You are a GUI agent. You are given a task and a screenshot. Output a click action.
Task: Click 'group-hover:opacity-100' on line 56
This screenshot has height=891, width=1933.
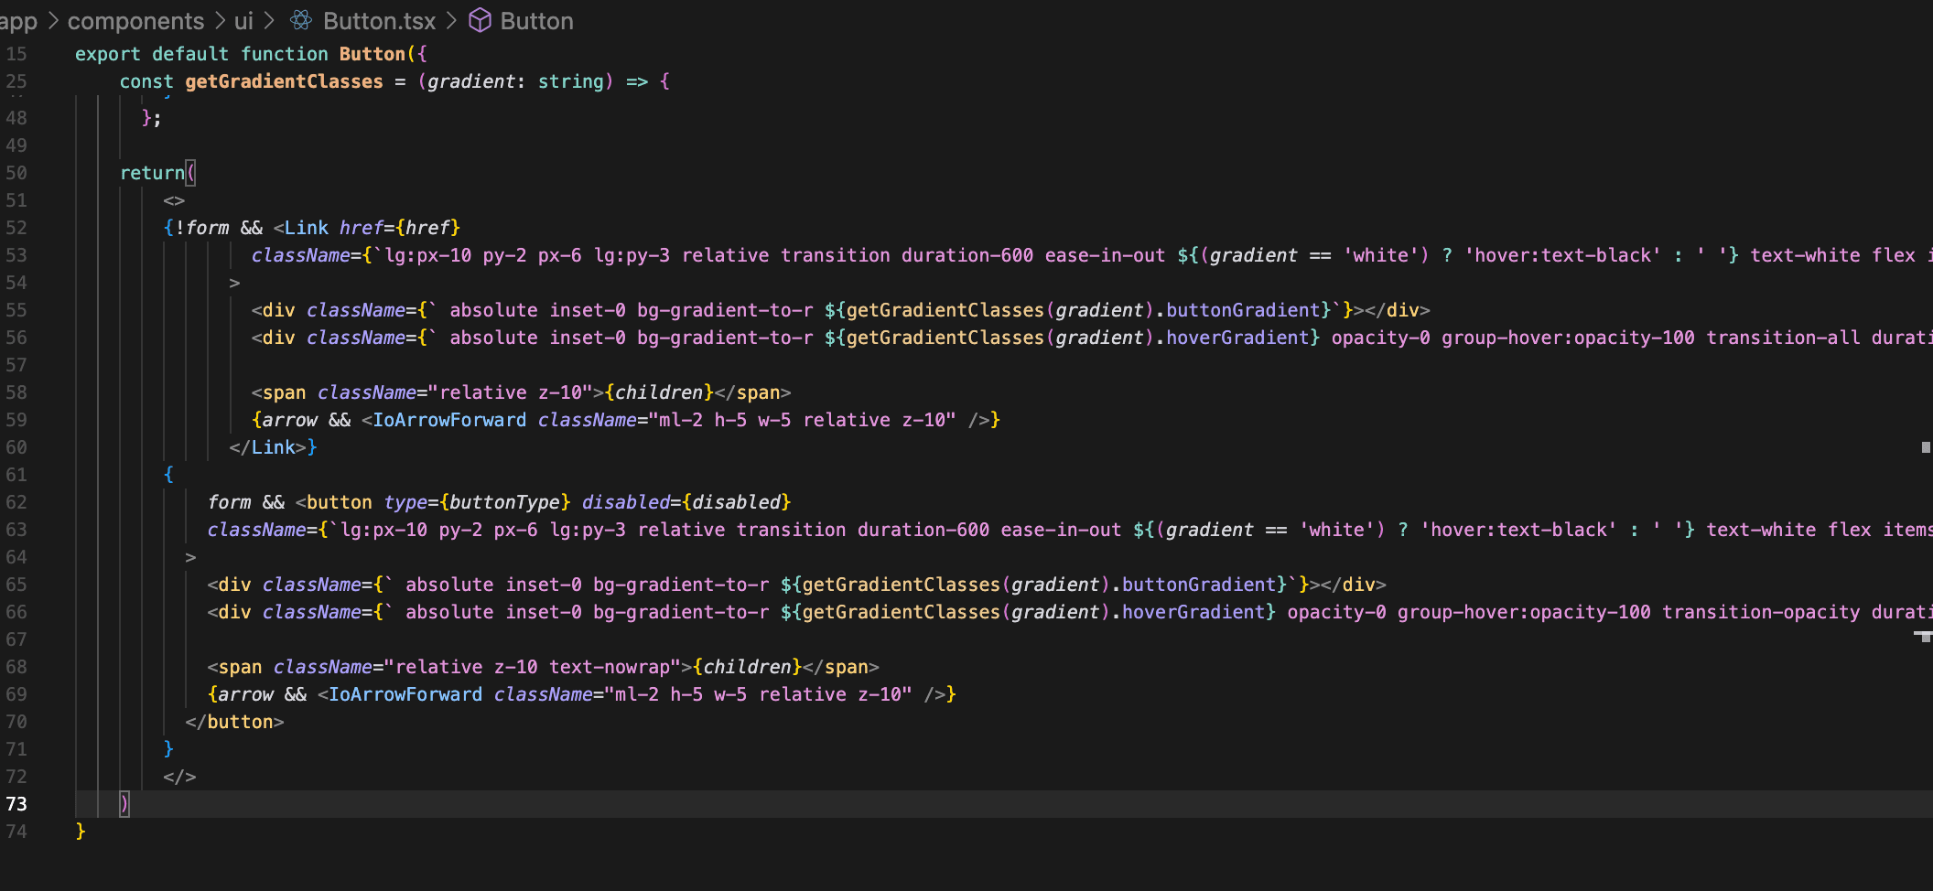click(x=1569, y=338)
